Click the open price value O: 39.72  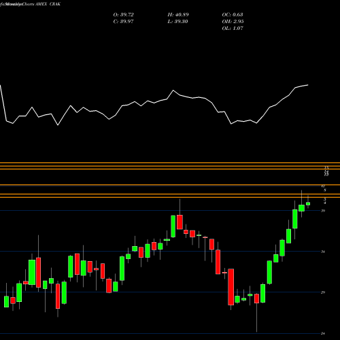(123, 15)
